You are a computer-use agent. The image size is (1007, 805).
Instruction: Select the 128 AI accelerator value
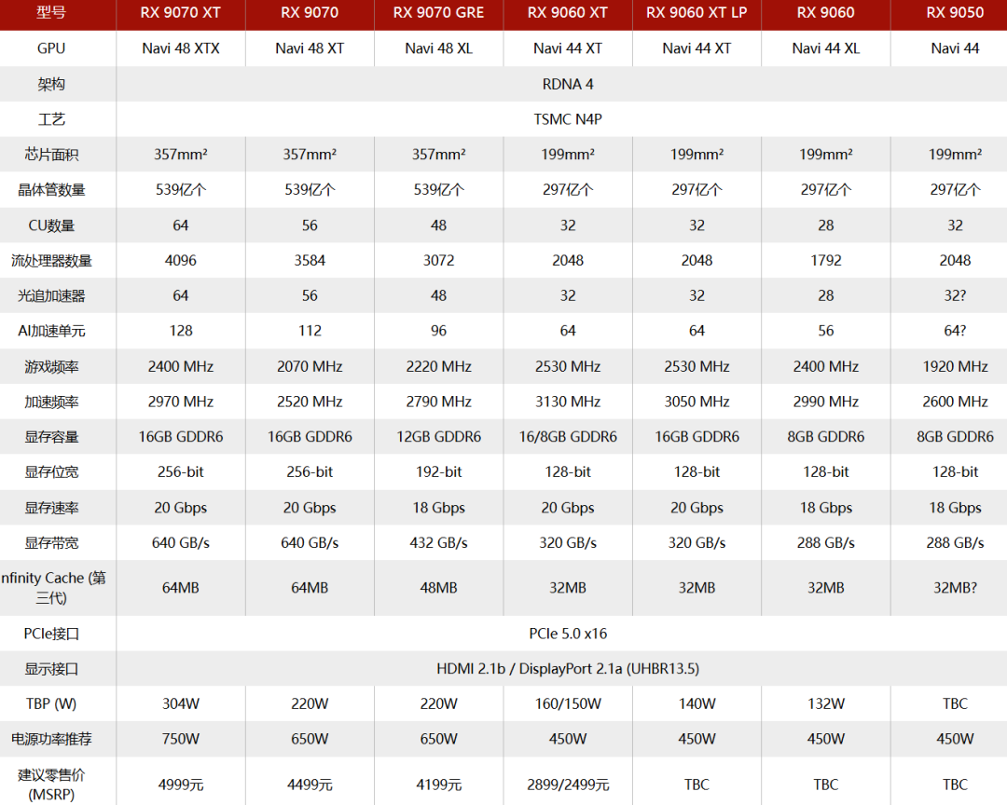pos(181,331)
